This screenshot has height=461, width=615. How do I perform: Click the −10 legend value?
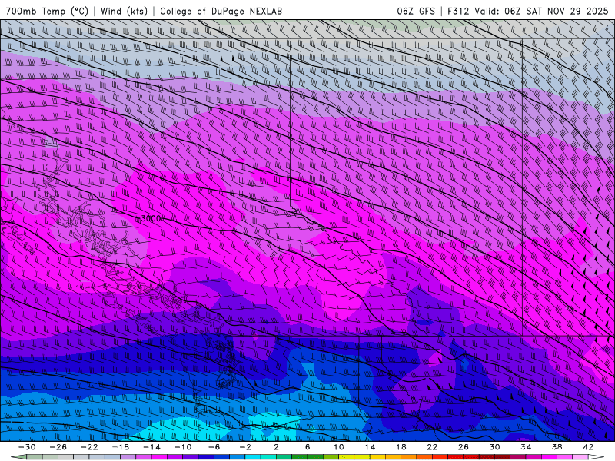point(183,447)
